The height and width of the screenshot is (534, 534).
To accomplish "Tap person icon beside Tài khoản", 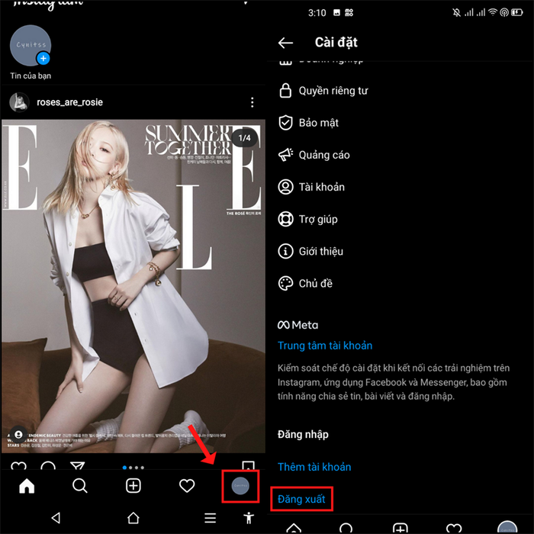I will point(285,187).
